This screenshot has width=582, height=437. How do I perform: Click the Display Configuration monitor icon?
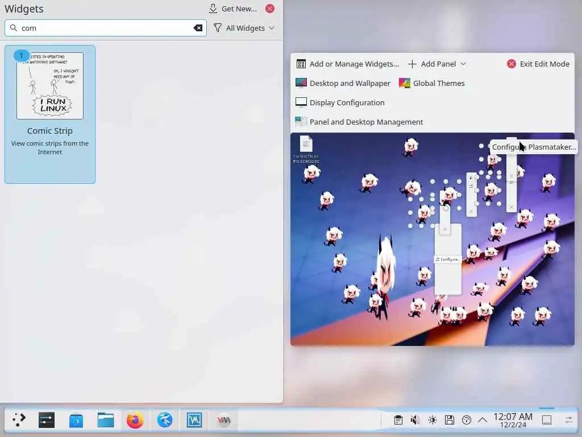click(301, 102)
